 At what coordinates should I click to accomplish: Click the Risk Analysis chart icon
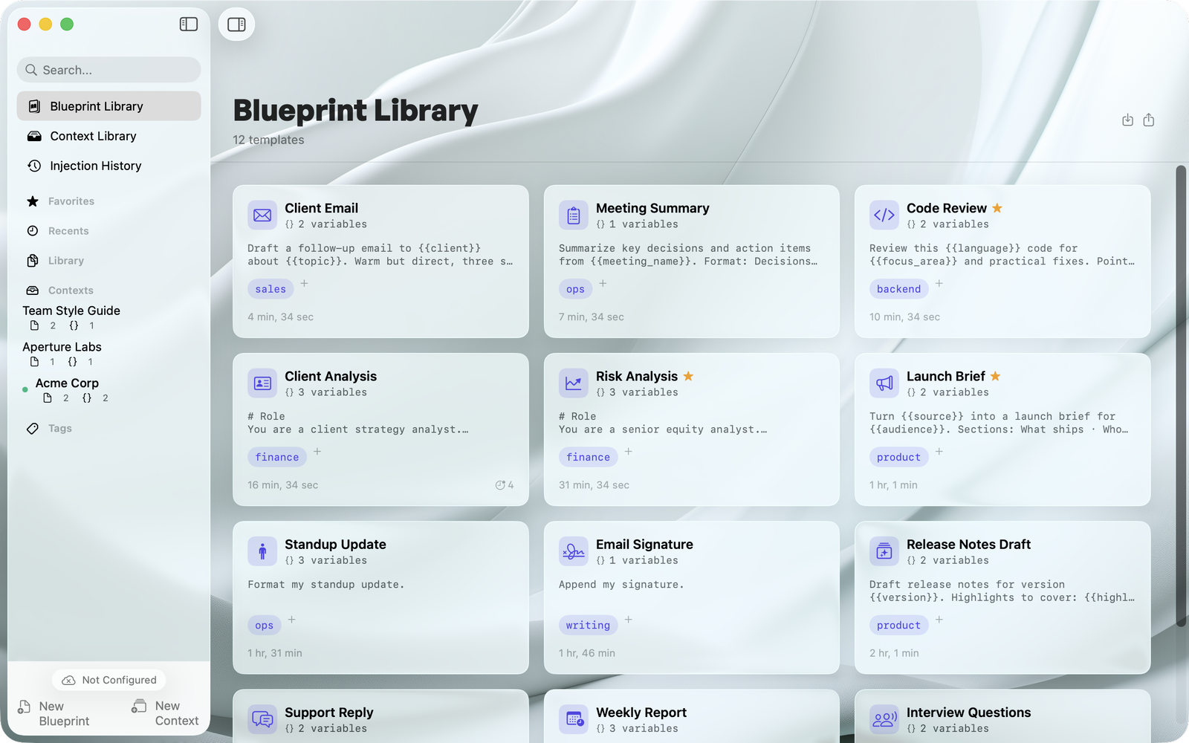[x=574, y=383]
